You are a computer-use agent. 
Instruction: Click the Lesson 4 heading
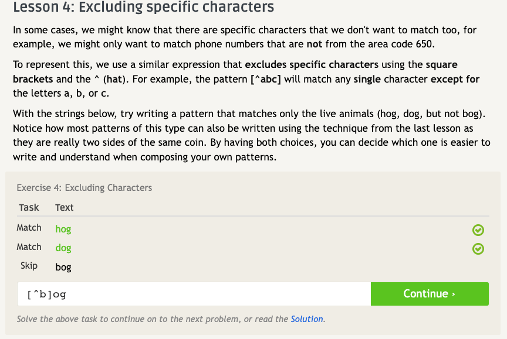143,8
